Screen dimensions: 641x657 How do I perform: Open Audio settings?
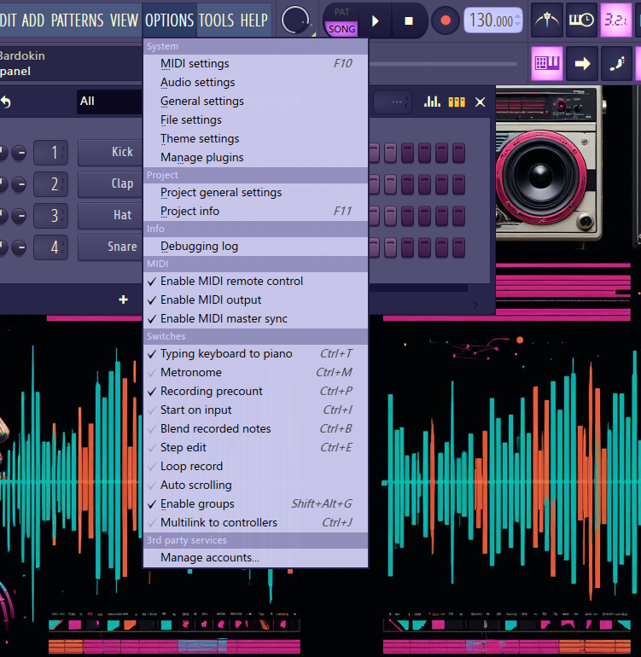[x=256, y=83]
